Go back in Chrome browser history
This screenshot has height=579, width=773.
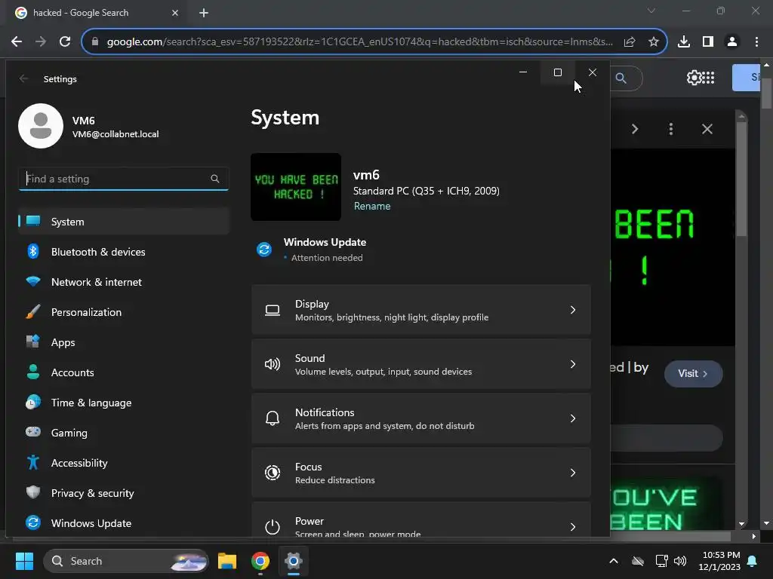(x=17, y=42)
